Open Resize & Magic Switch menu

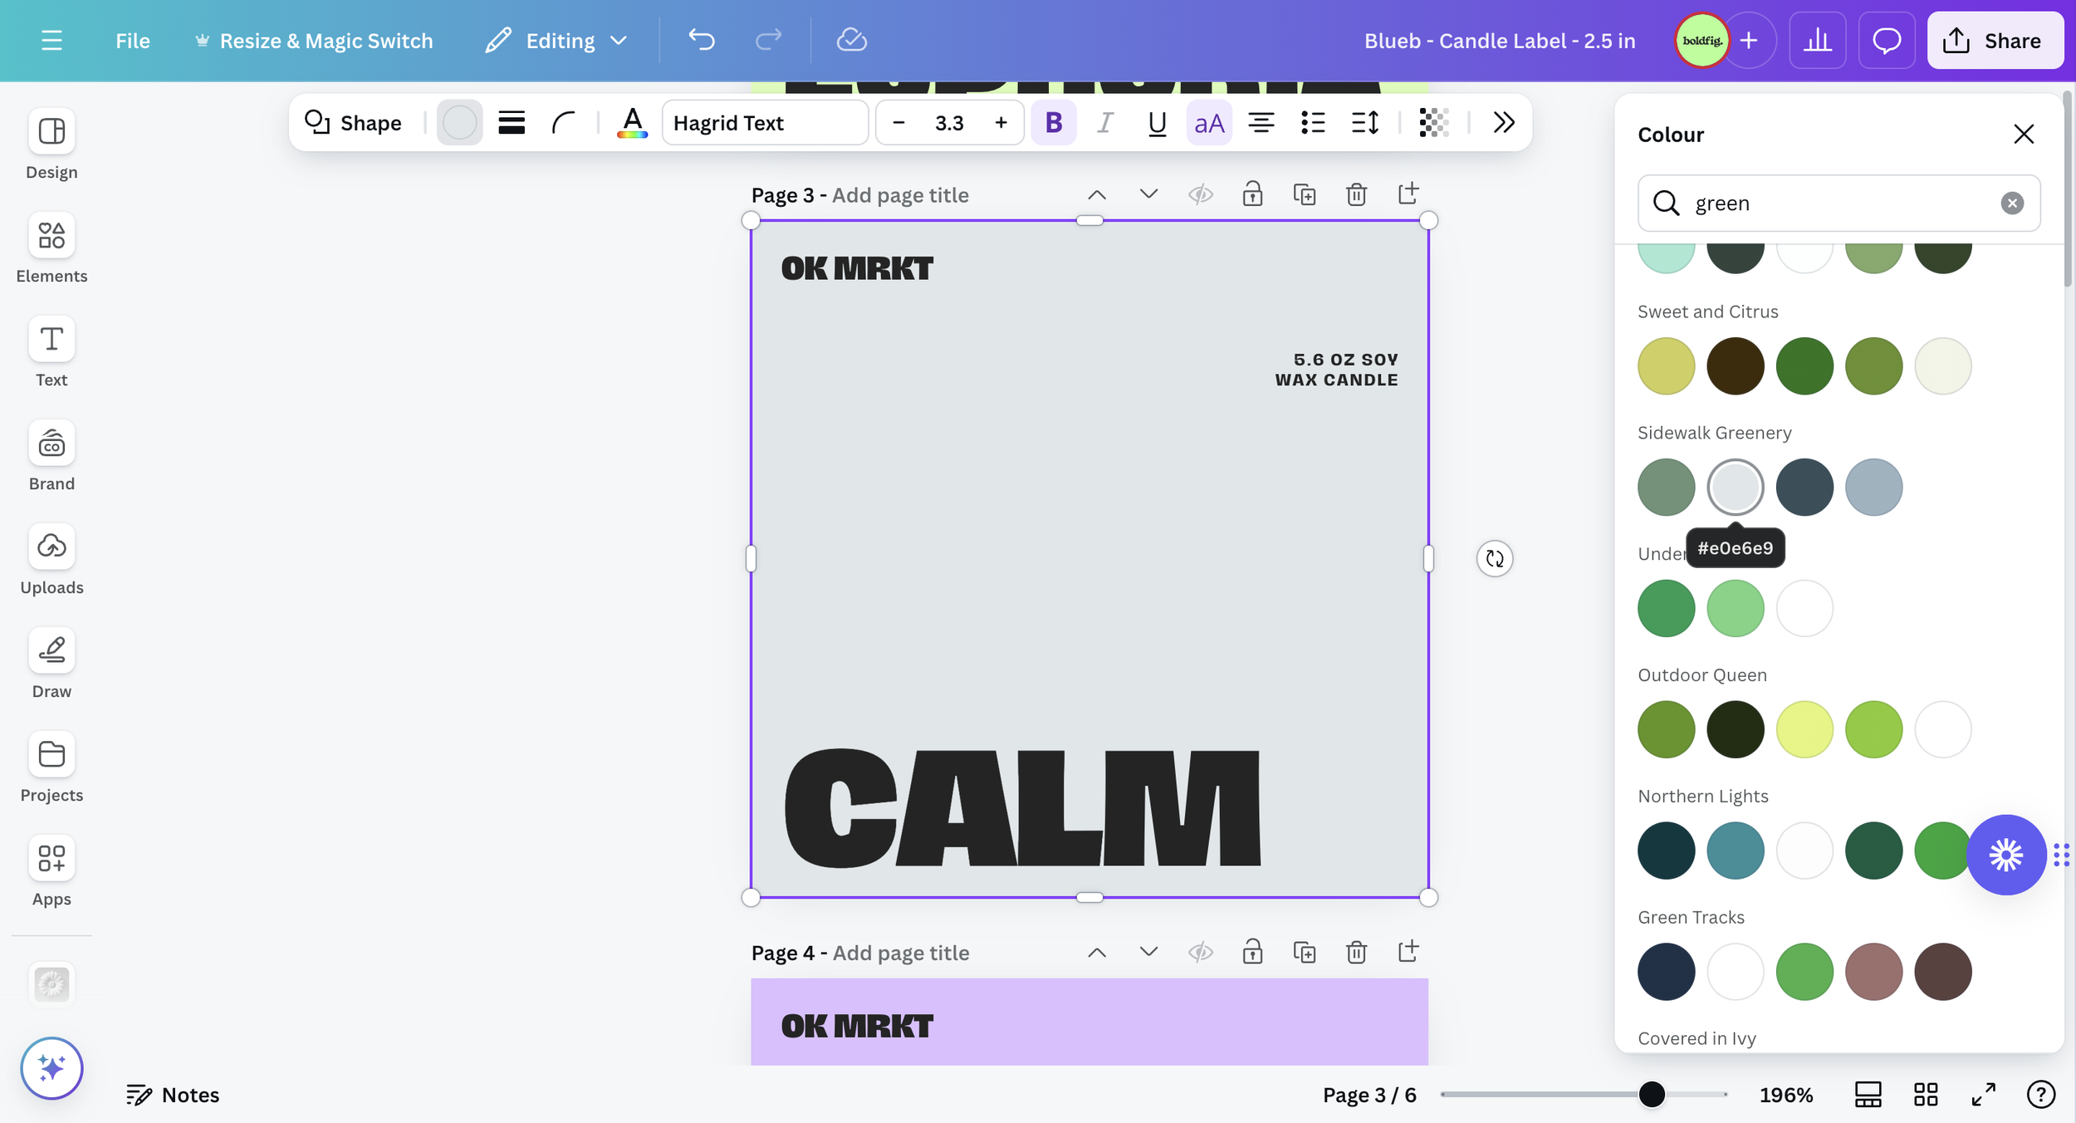[314, 40]
